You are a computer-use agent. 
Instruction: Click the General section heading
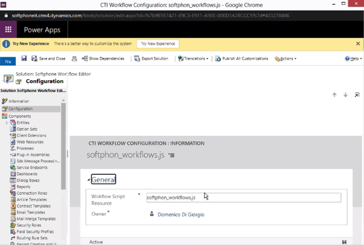coord(103,180)
